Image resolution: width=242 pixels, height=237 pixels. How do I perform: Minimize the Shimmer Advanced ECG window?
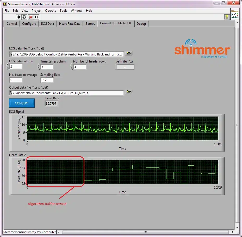217,3
